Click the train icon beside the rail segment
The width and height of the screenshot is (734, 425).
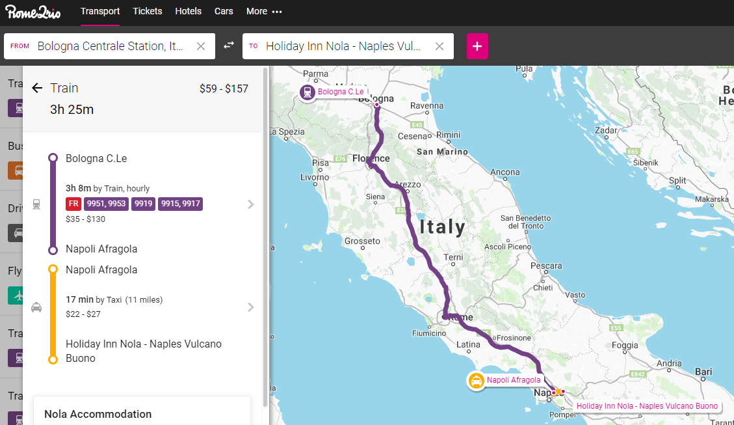coord(36,204)
